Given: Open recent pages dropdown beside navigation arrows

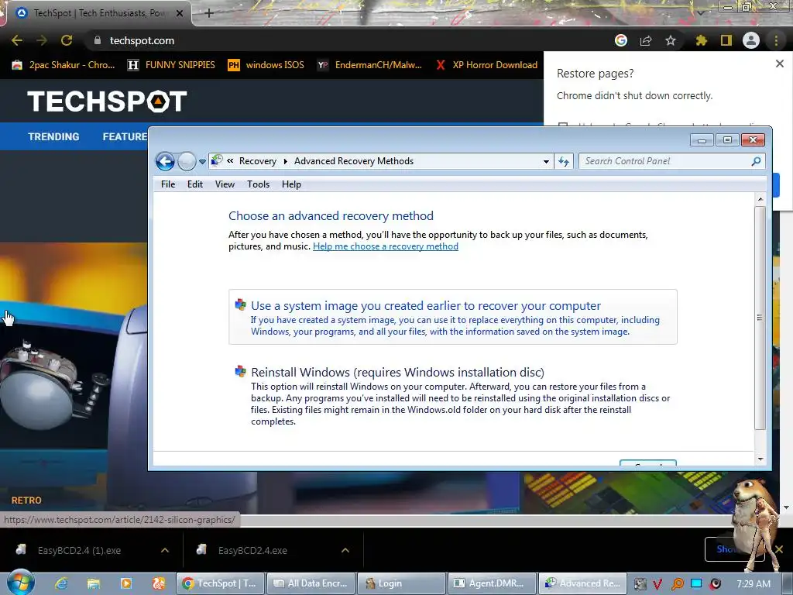Looking at the screenshot, I should pos(202,162).
